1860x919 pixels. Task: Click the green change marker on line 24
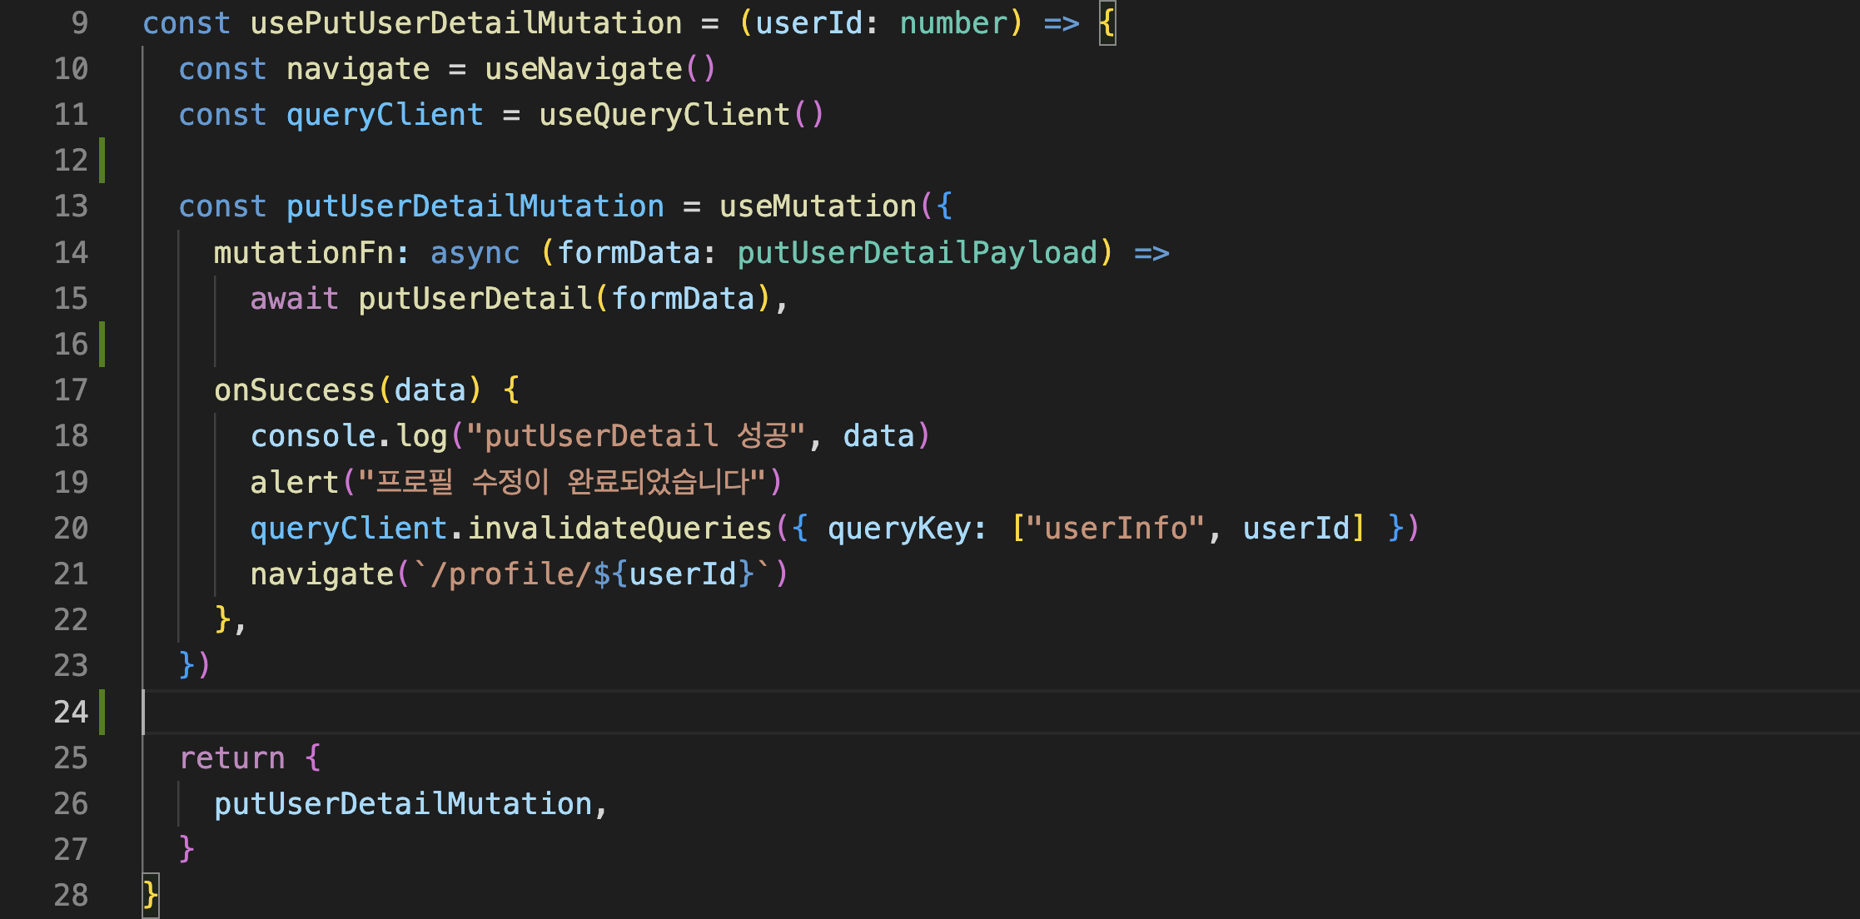click(102, 713)
